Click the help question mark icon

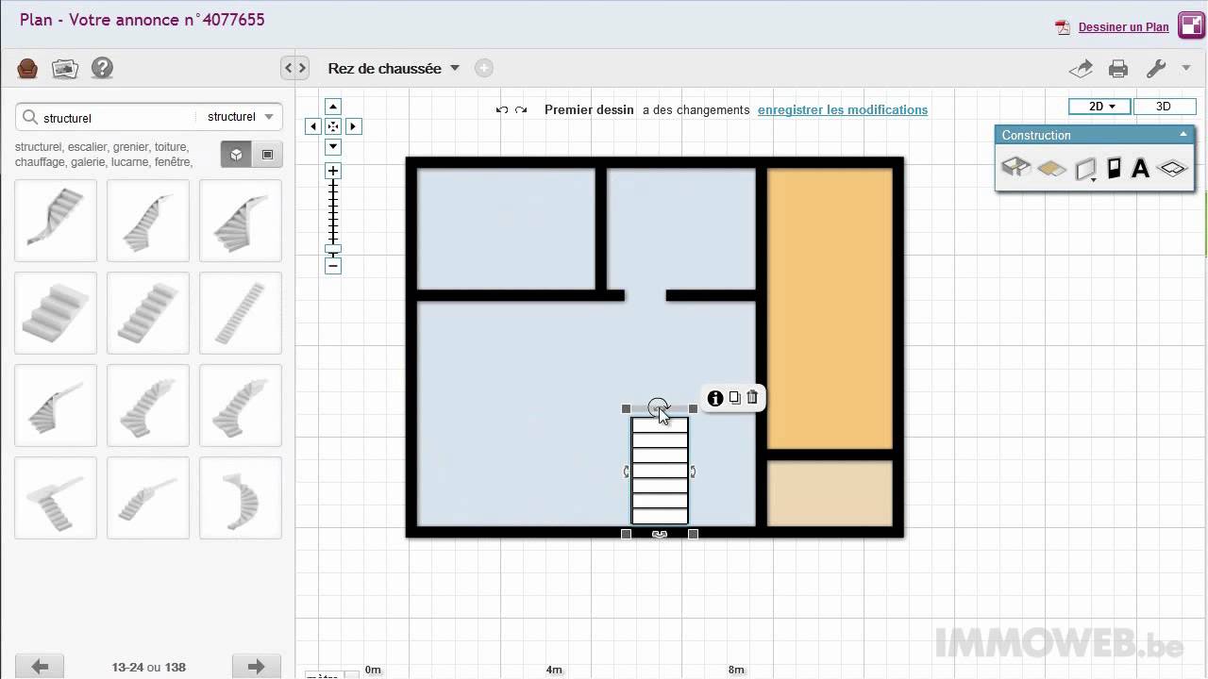(x=102, y=68)
